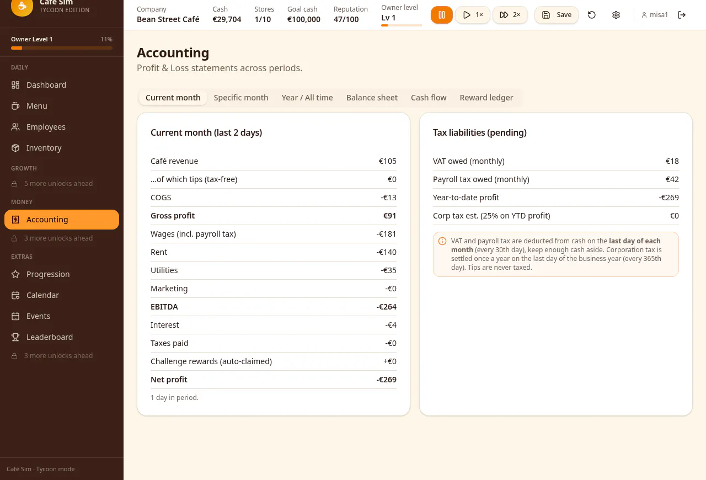Click the Owner Level 1 progress bar
The image size is (706, 480).
pos(62,48)
